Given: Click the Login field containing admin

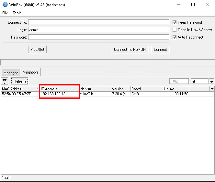Looking at the screenshot, I should [x=99, y=29].
